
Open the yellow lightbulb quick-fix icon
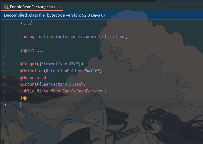[25, 99]
